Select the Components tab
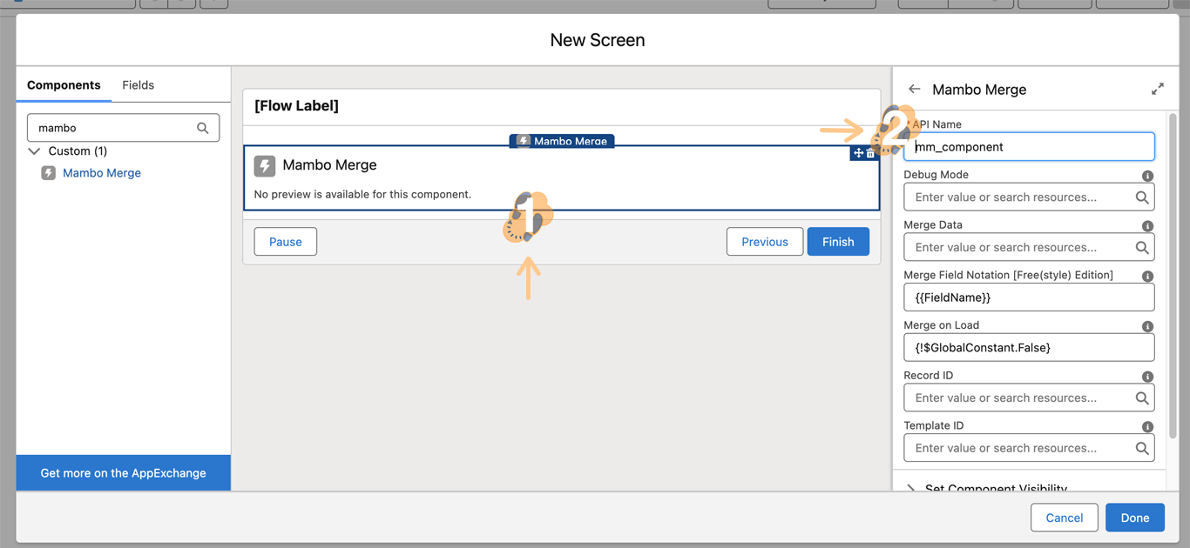Viewport: 1190px width, 548px height. coord(64,85)
